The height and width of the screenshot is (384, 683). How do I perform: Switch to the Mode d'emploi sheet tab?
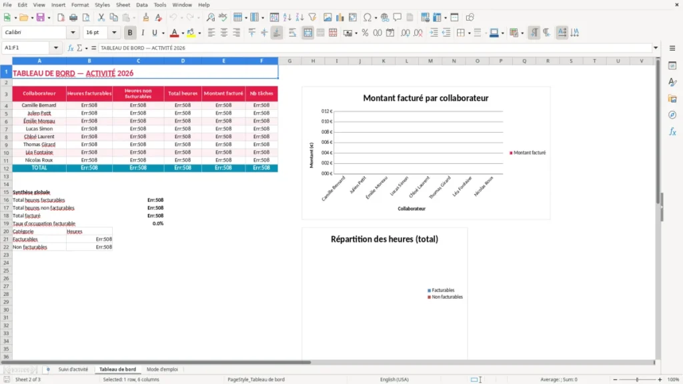click(x=162, y=369)
